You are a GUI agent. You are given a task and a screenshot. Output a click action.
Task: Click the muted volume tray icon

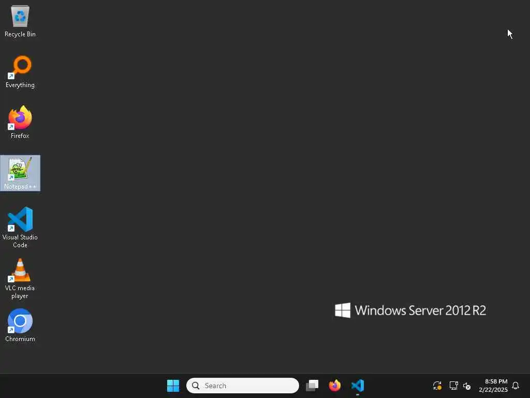coord(467,386)
